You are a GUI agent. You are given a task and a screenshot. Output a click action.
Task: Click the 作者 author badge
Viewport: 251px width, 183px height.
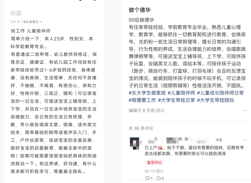click(x=219, y=140)
